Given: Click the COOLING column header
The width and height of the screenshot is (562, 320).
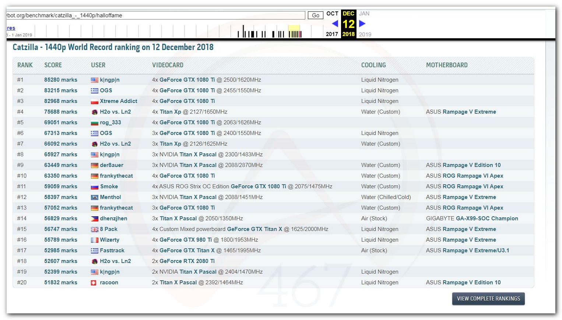Looking at the screenshot, I should 373,65.
